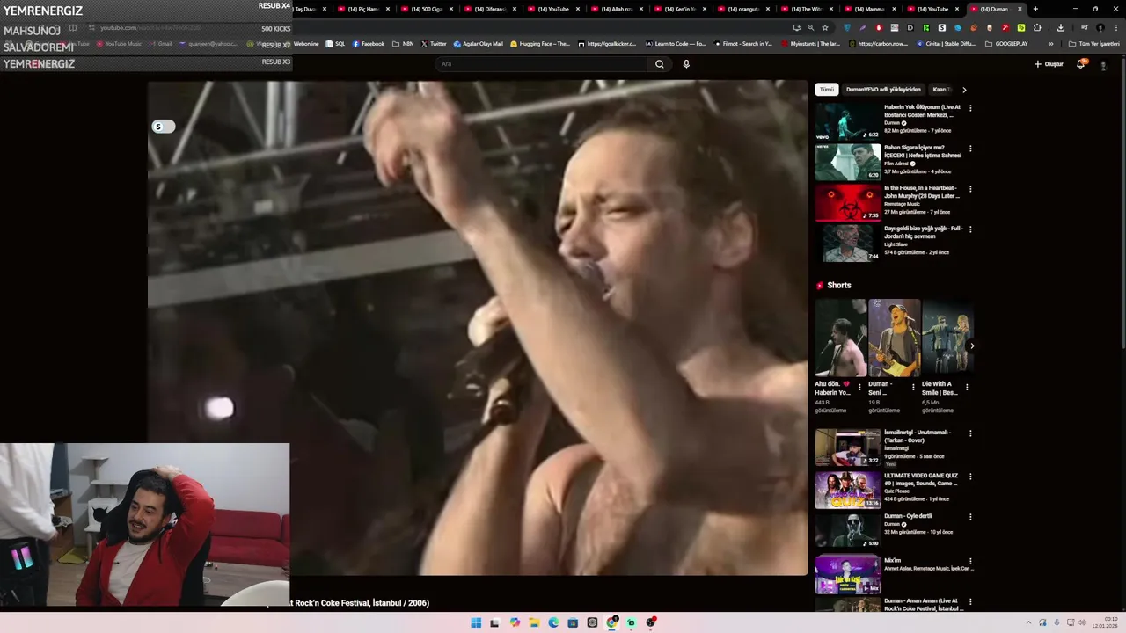Open the Mix'im playlist thumbnail
Viewport: 1126px width, 633px height.
[847, 574]
